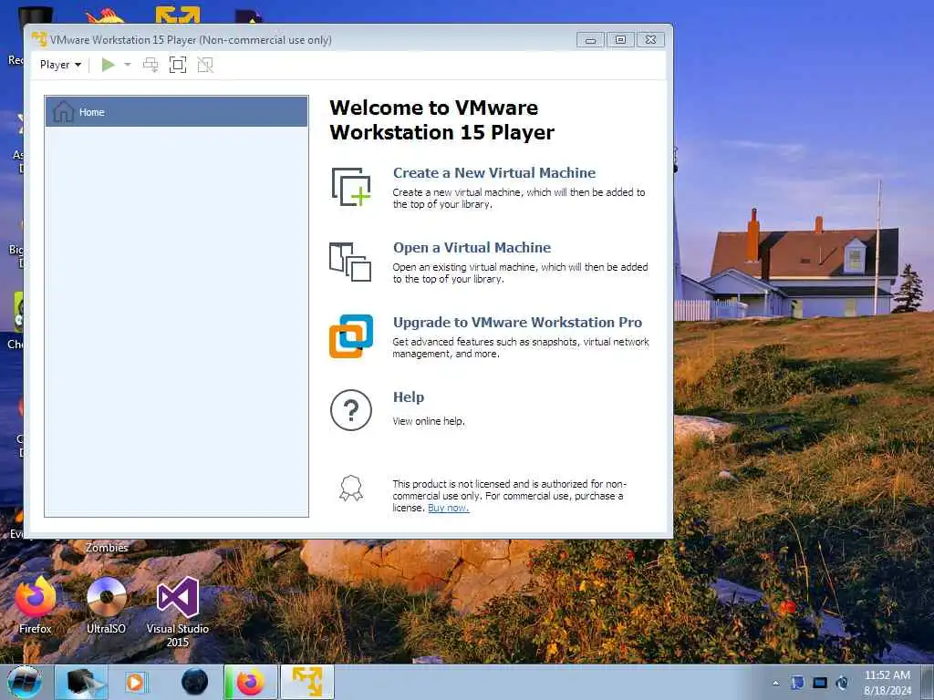The height and width of the screenshot is (700, 934).
Task: Expand the power options arrow beside Play
Action: (128, 65)
